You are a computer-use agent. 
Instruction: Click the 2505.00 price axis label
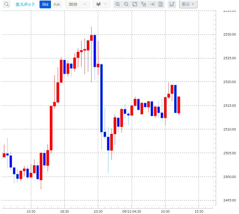(x=230, y=153)
